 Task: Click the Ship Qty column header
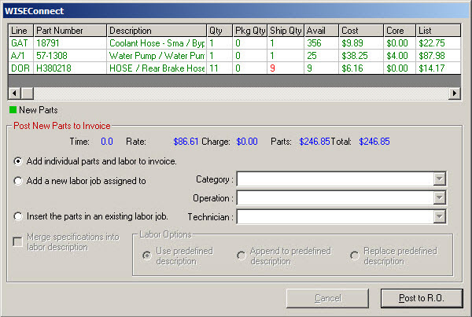(x=286, y=31)
